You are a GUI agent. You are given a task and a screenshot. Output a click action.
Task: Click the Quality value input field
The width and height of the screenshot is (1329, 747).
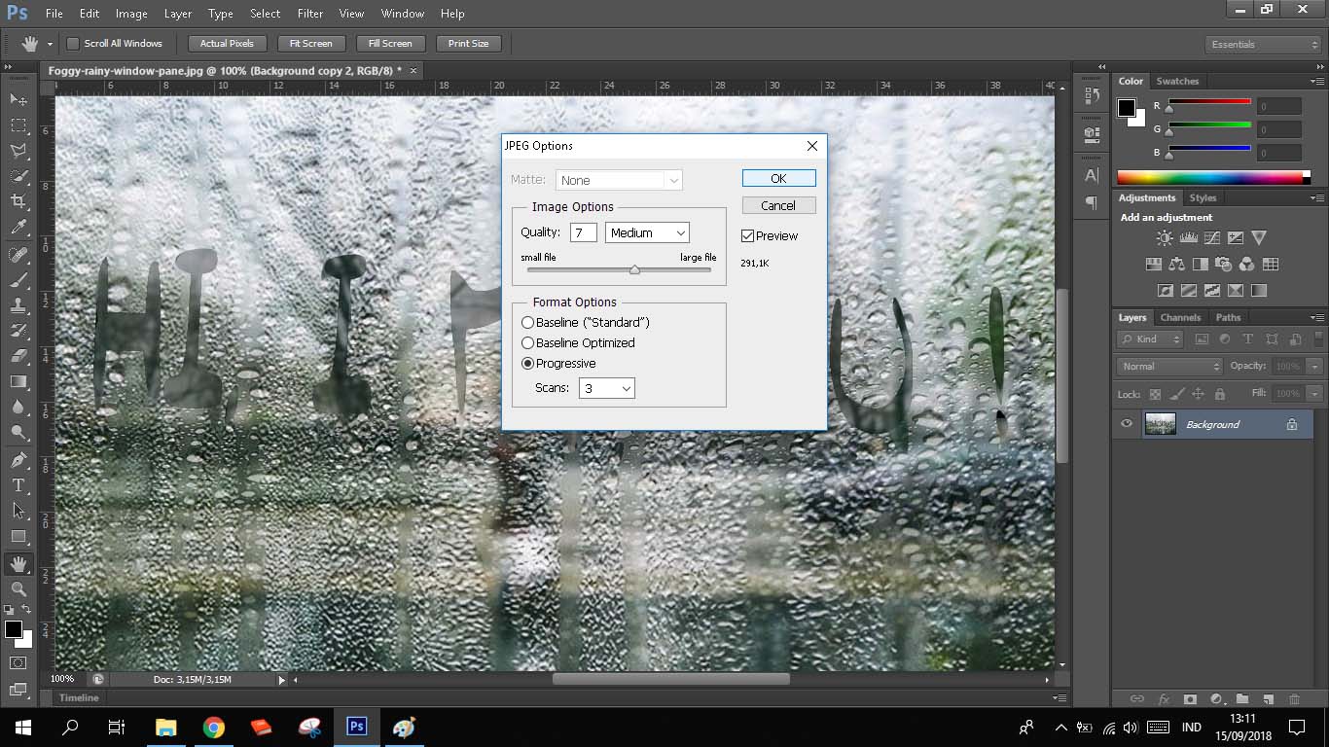click(583, 232)
